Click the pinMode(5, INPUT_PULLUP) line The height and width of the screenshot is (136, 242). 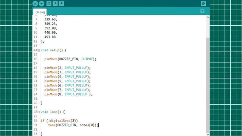(67, 81)
